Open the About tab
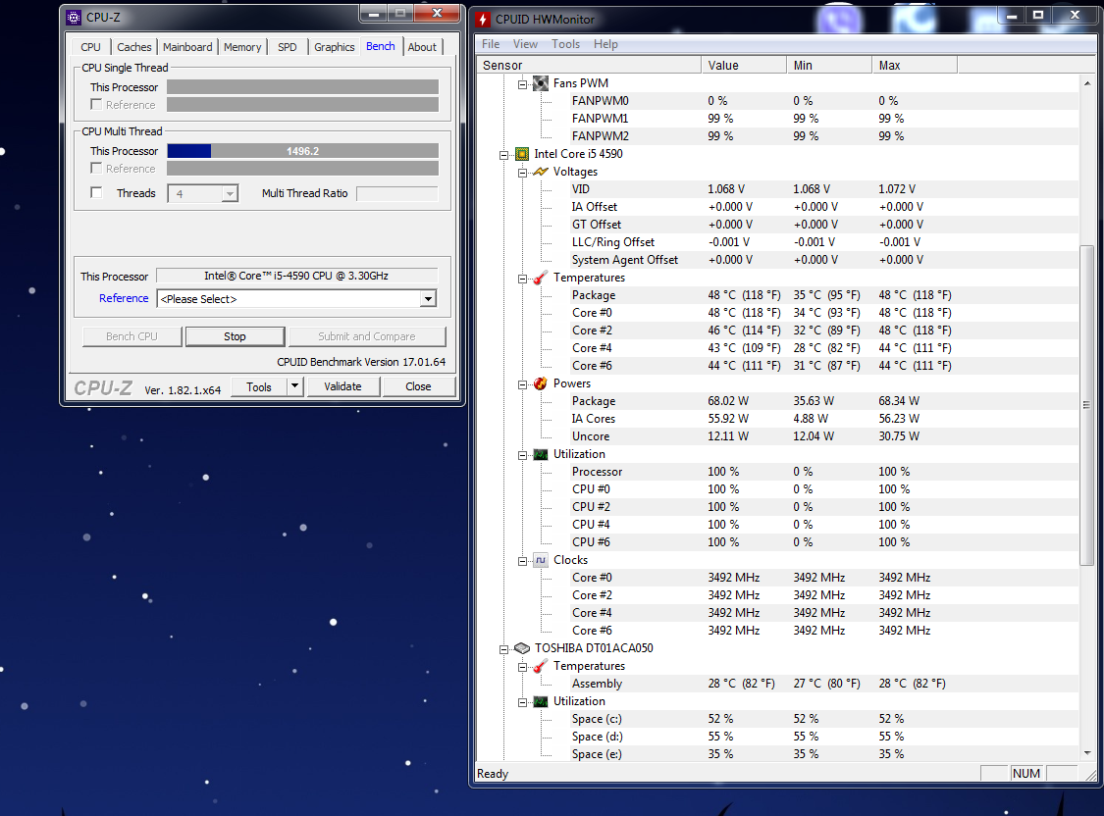Screen dimensions: 1104x816 (422, 47)
